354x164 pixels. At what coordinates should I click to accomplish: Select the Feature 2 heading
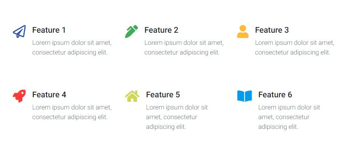tap(161, 30)
